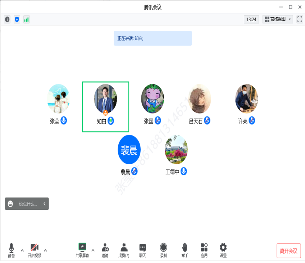Open the 聊天 chat panel
The height and width of the screenshot is (263, 305).
coord(143,250)
